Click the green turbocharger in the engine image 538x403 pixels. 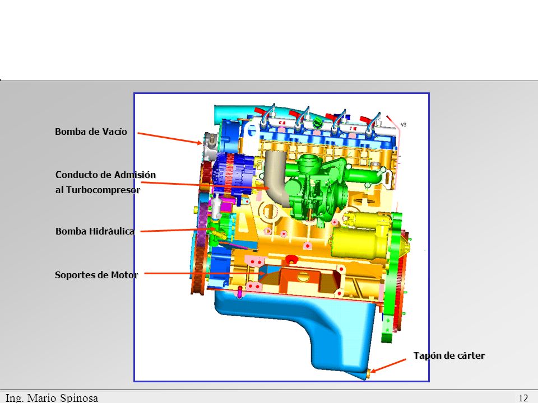click(x=316, y=192)
